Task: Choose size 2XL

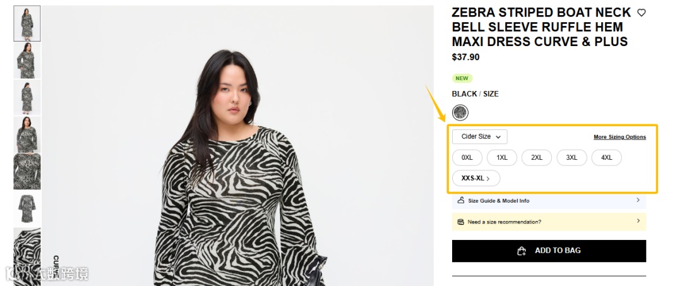Action: 537,157
